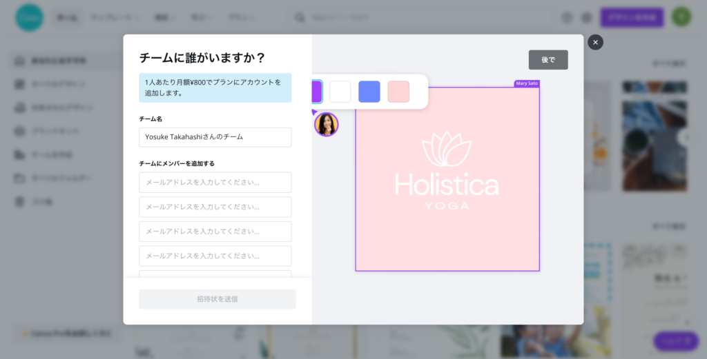
Task: Close the team invite dialog
Action: pyautogui.click(x=595, y=42)
